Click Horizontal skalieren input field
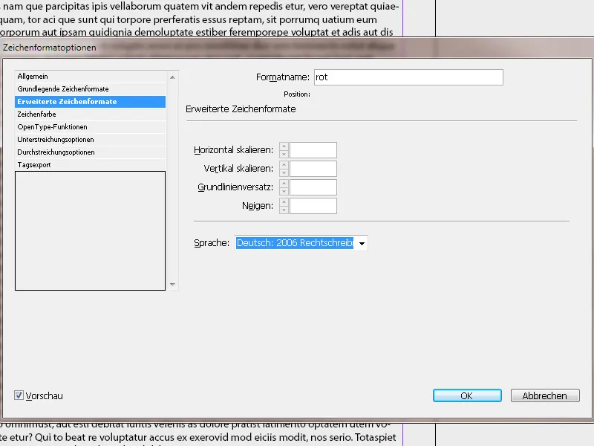Screen dimensions: 594x446 [313, 150]
